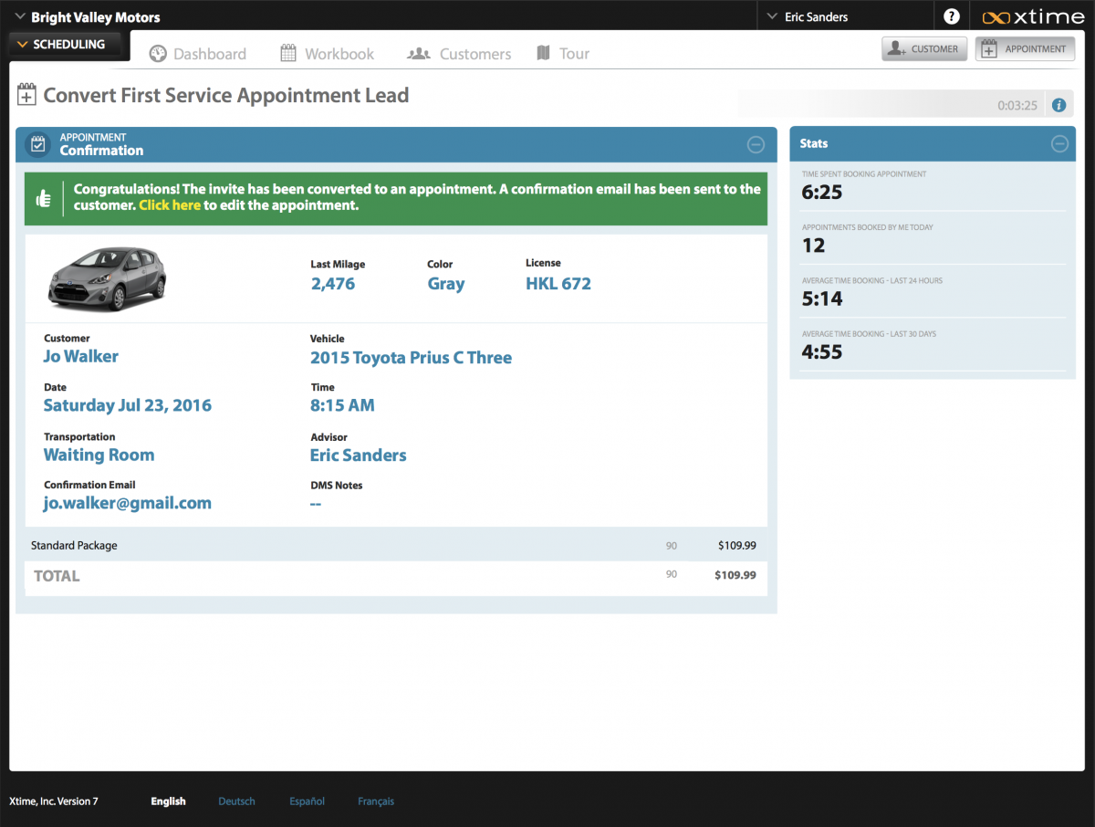Click the help question mark icon
The width and height of the screenshot is (1095, 827).
[952, 16]
